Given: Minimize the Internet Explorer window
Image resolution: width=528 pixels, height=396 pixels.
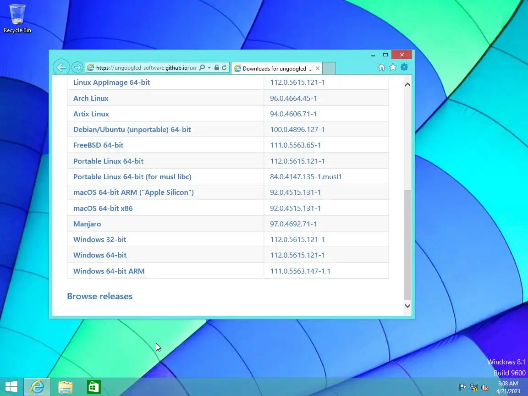Looking at the screenshot, I should (373, 55).
